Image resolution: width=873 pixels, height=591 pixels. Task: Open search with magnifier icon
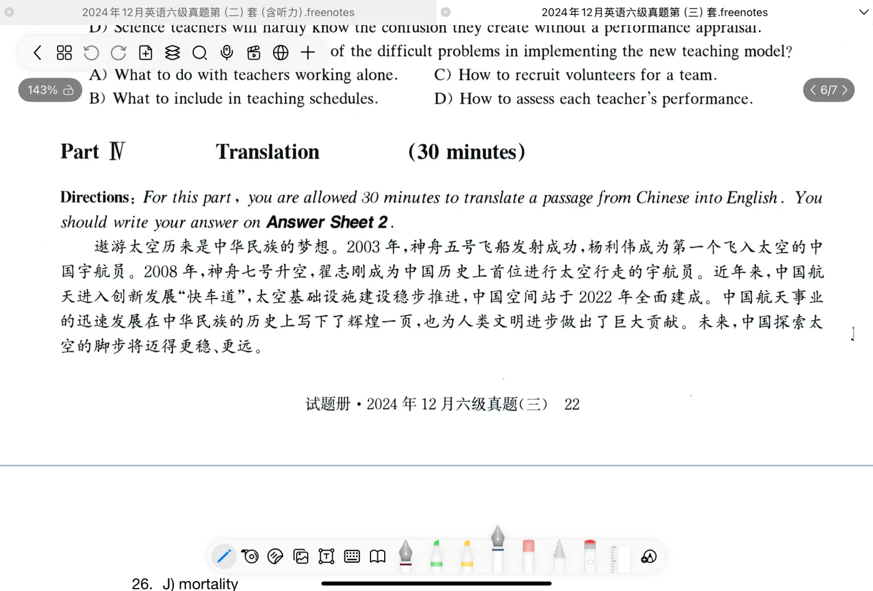(200, 53)
